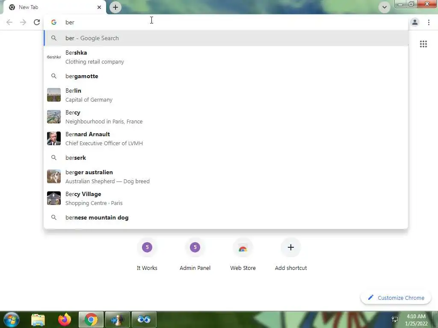Click the Australian Shepherd dog thumbnail
Image resolution: width=438 pixels, height=328 pixels.
(x=54, y=176)
